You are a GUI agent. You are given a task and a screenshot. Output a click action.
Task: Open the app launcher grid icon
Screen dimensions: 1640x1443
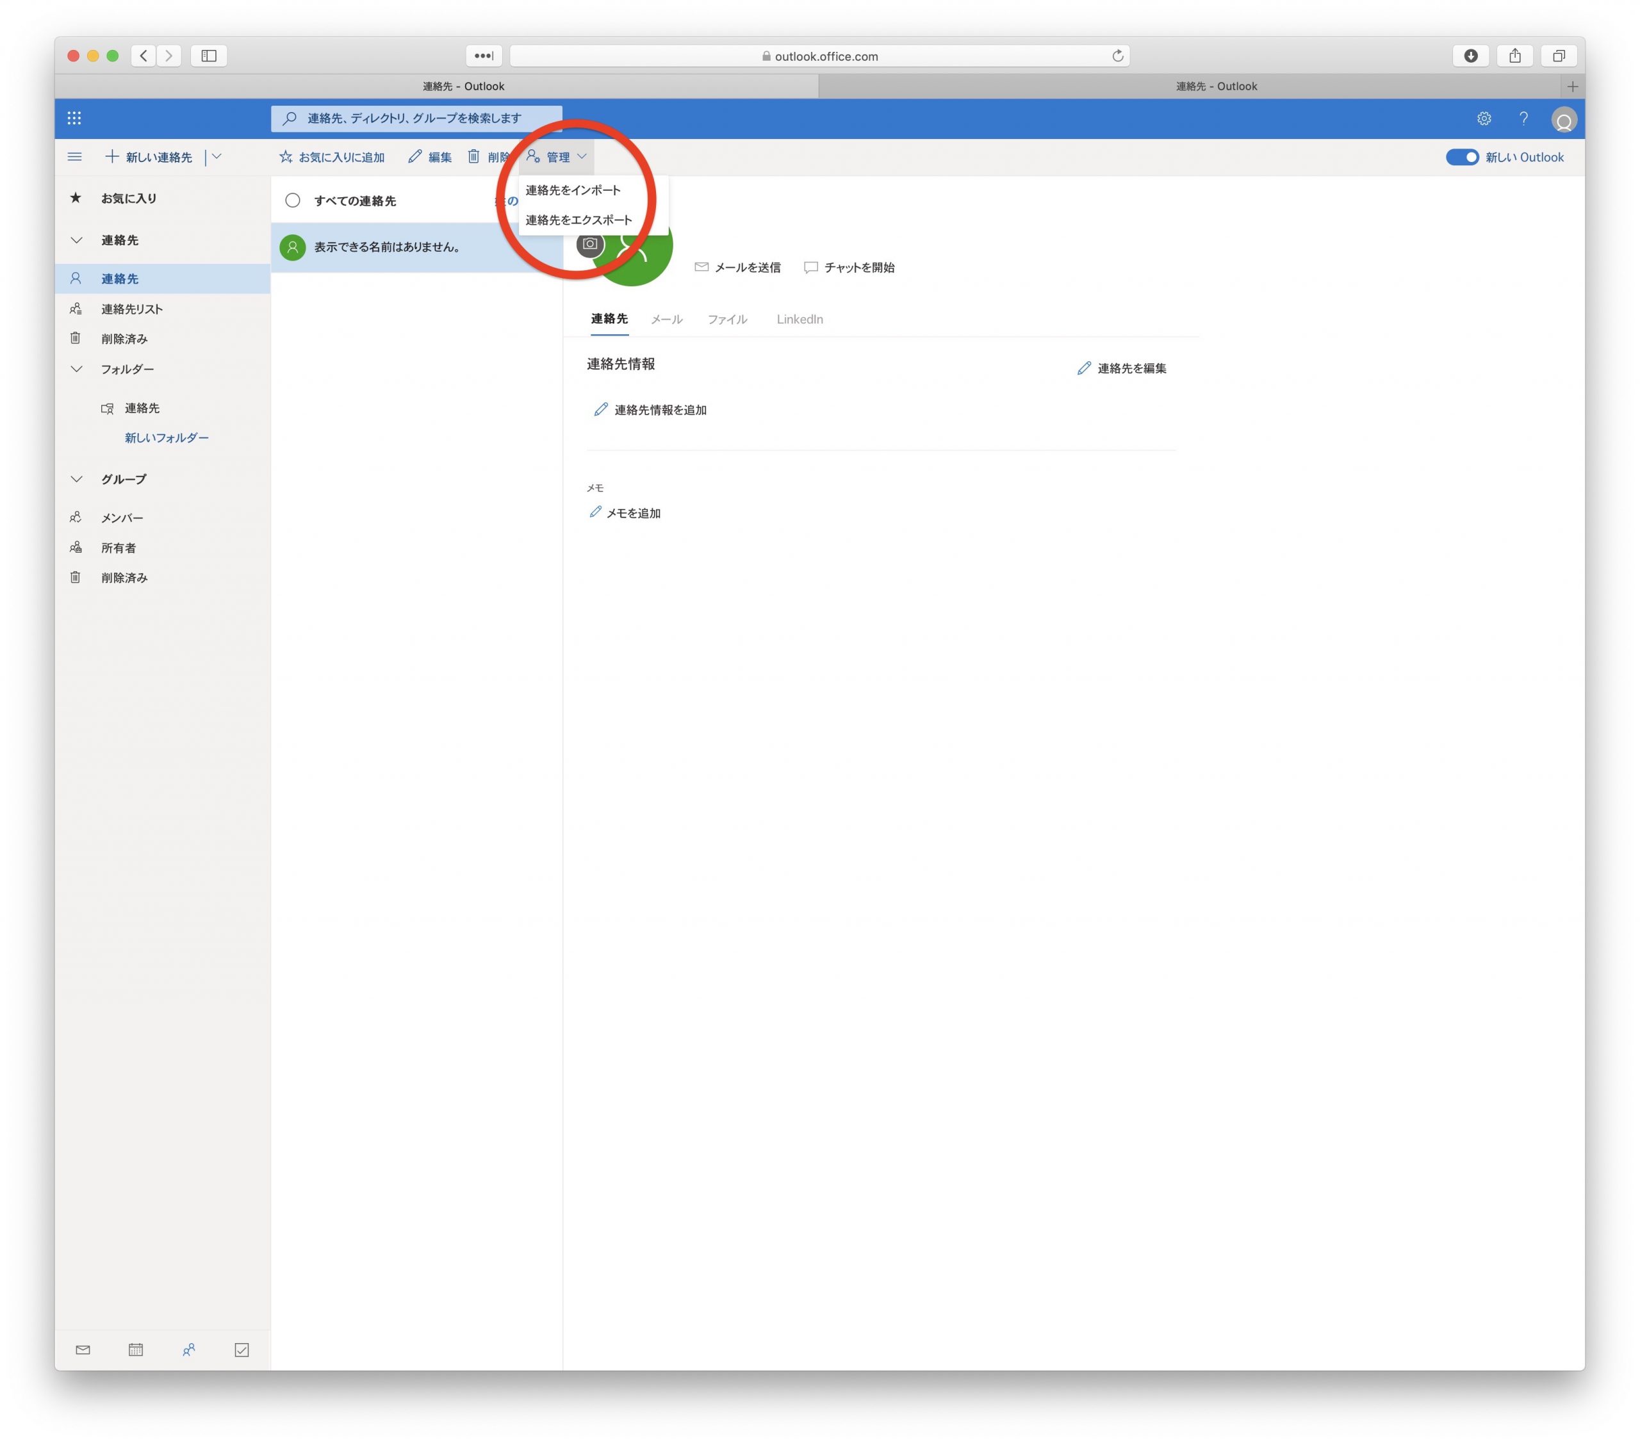74,118
